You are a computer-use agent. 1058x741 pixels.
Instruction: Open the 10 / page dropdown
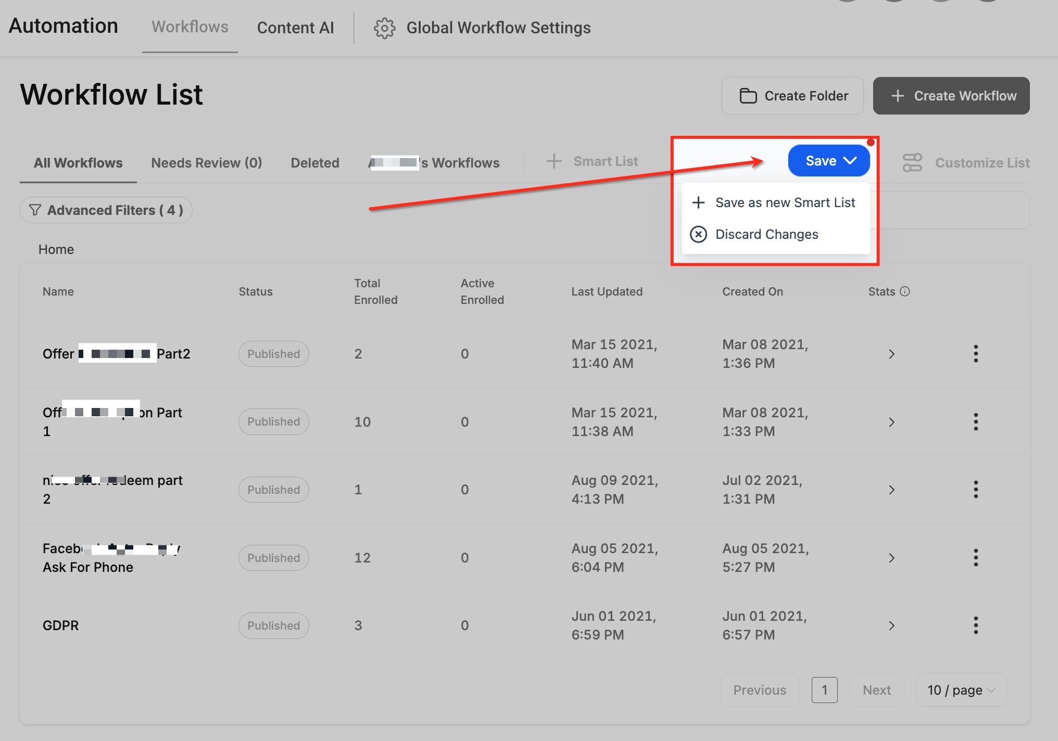pos(961,690)
